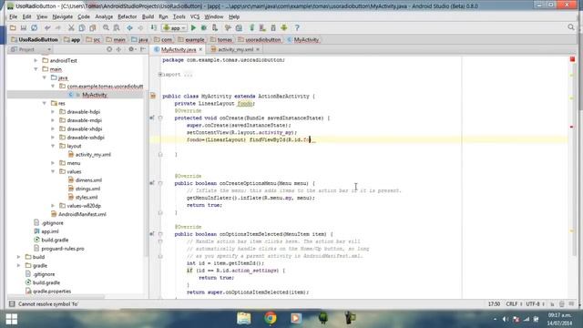Image resolution: width=583 pixels, height=328 pixels.
Task: Fold the onCreate method in gutter
Action: click(x=160, y=118)
